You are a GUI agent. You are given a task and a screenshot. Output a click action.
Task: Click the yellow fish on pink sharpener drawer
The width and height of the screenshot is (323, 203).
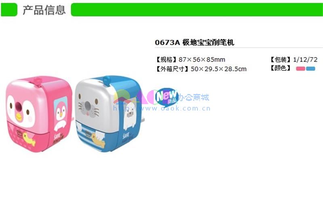pyautogui.click(x=29, y=139)
